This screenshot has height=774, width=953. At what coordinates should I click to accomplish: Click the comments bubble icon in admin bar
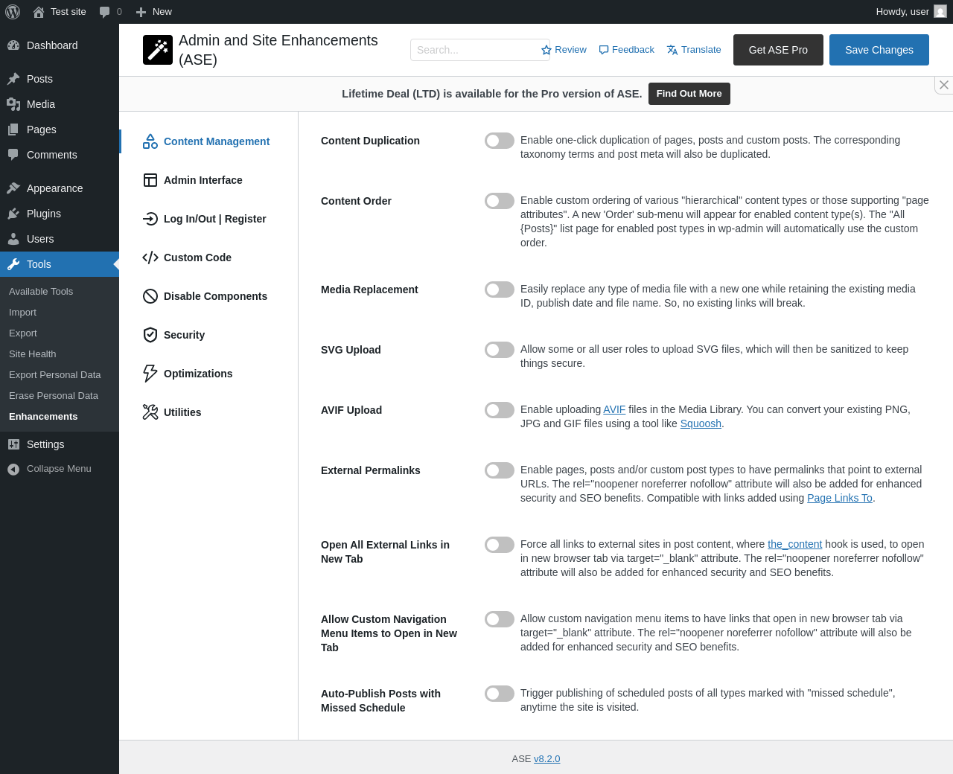[105, 12]
